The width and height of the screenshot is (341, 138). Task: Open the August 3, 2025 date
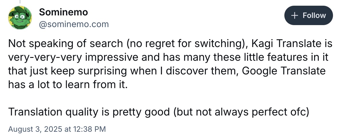pyautogui.click(x=35, y=129)
